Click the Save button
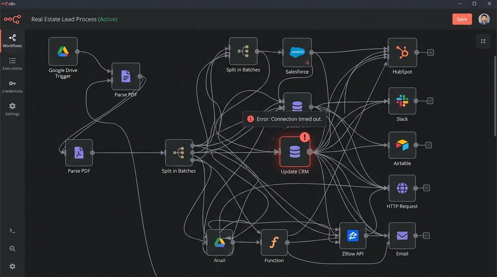This screenshot has width=497, height=277. click(462, 19)
